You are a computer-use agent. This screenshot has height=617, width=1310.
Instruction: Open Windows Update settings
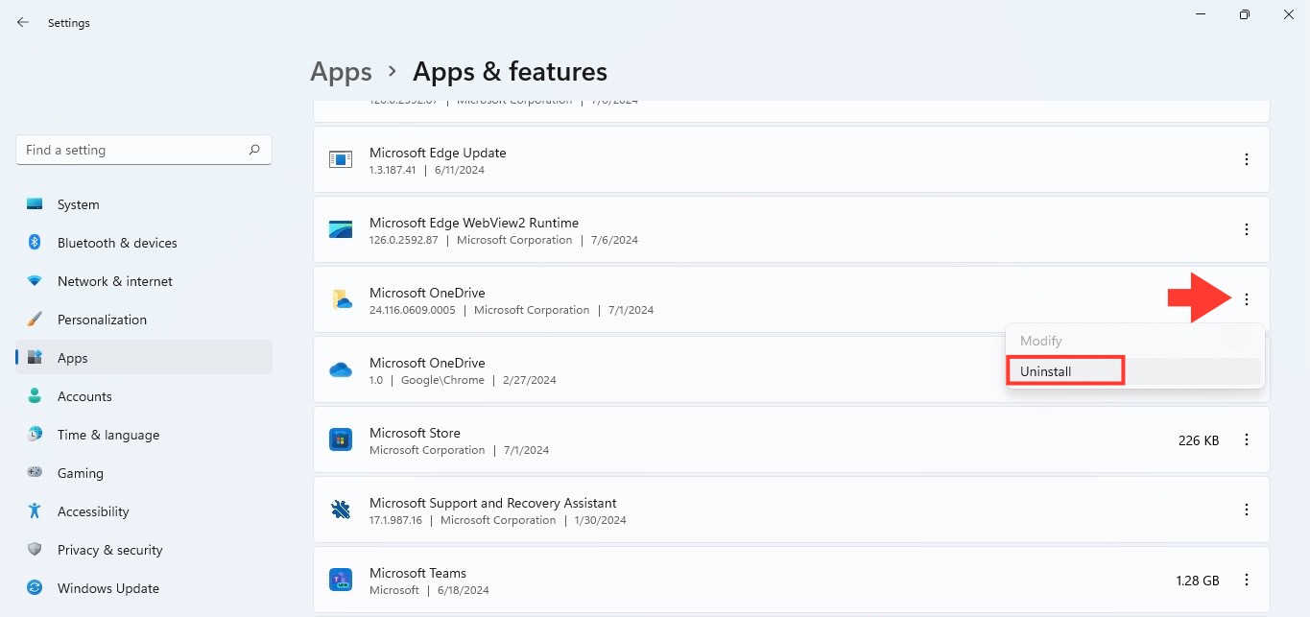tap(144, 588)
